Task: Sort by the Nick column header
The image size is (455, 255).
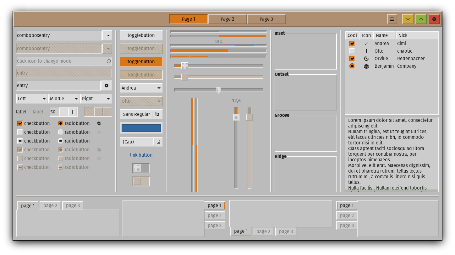Action: pyautogui.click(x=417, y=35)
